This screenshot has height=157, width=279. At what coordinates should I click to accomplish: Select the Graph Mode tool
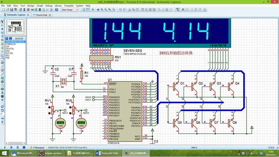coord(2,55)
